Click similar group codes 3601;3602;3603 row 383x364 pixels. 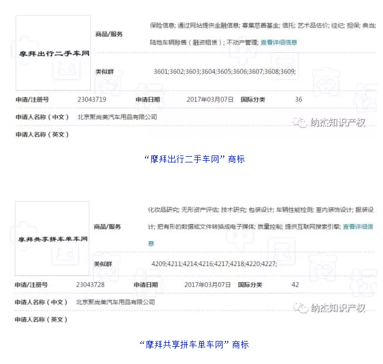[225, 71]
